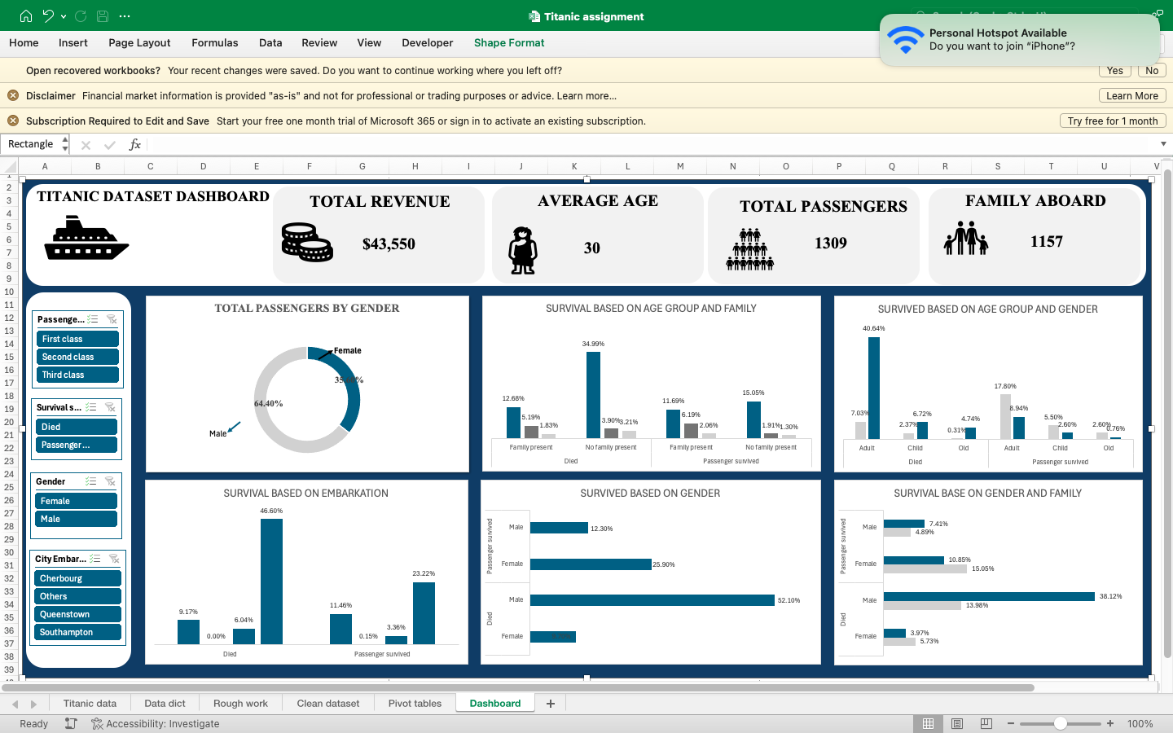Clear filter on Gender slicer
1173x733 pixels.
(x=111, y=481)
